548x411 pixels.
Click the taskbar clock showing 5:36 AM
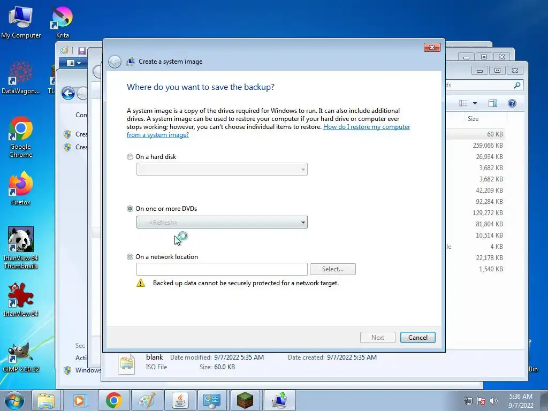click(x=521, y=401)
